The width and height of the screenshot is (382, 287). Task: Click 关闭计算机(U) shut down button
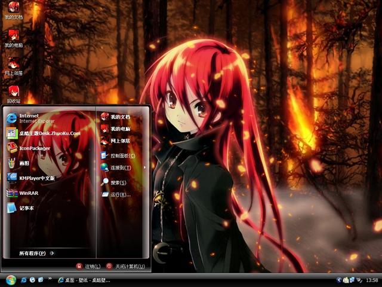point(126,266)
